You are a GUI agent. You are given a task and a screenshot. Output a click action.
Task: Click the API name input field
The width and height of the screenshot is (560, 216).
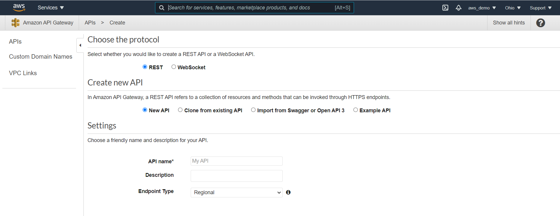tap(237, 161)
